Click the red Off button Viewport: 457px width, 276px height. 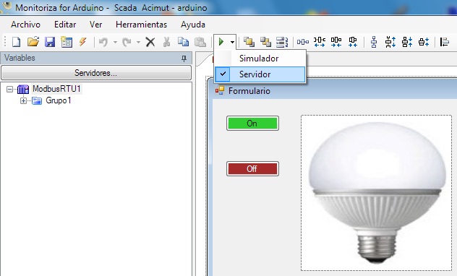click(252, 168)
